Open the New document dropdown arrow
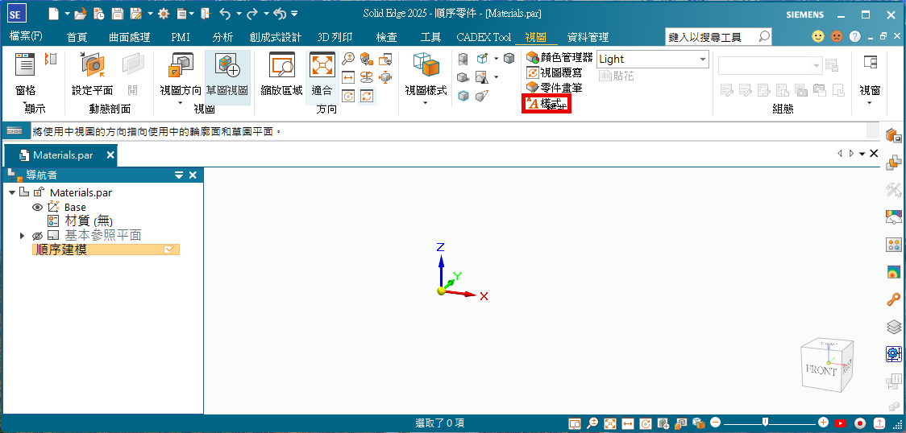906x433 pixels. (x=68, y=13)
